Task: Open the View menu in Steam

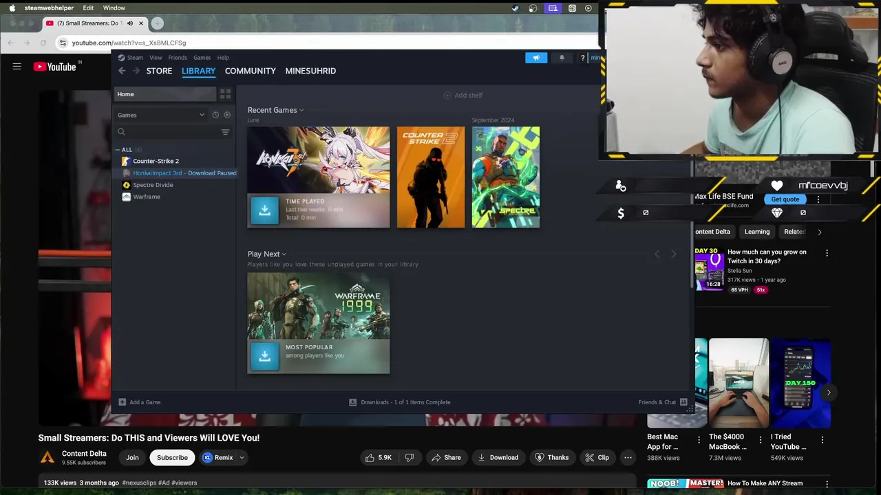Action: coord(156,58)
